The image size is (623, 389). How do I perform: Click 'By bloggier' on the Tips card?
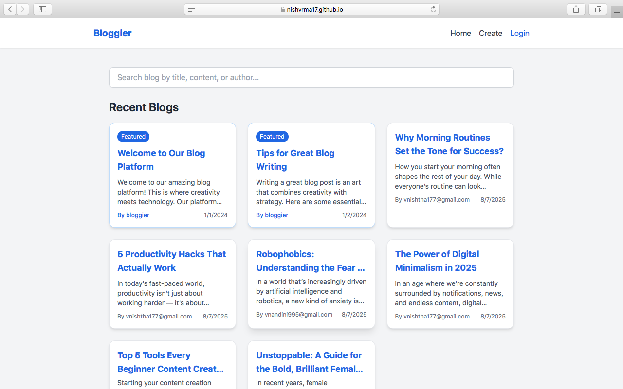[x=272, y=215]
